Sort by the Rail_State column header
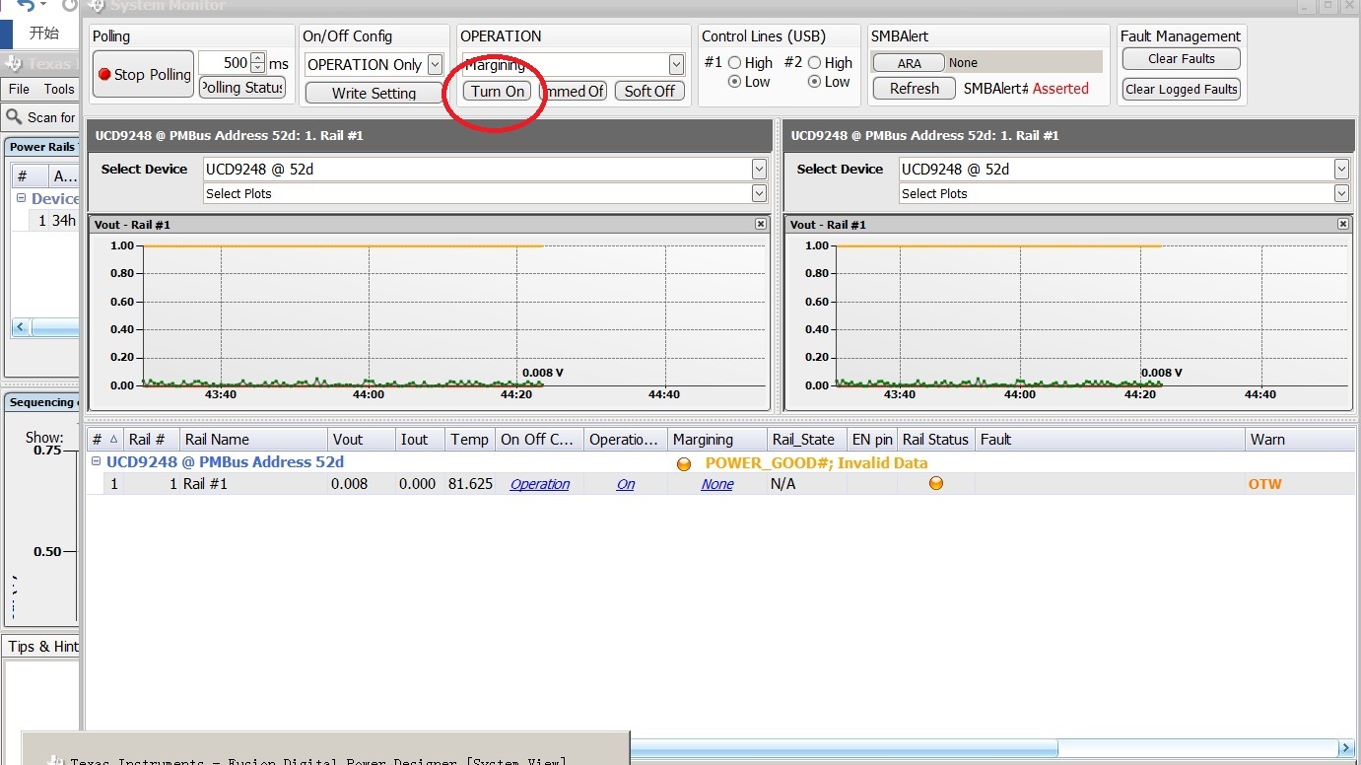 click(807, 440)
